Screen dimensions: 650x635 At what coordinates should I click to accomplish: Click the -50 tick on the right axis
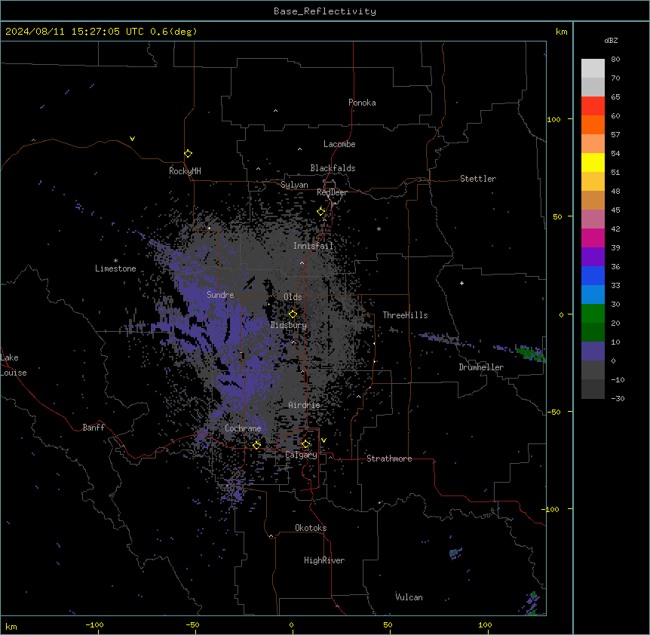pos(553,412)
